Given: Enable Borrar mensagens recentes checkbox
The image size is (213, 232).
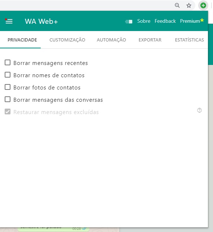Looking at the screenshot, I should coord(8,62).
